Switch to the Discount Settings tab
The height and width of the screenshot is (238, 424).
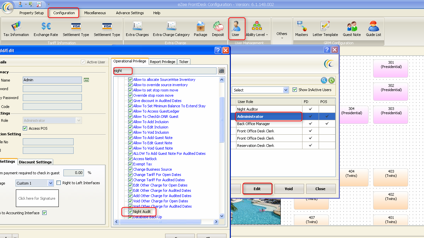pos(35,162)
